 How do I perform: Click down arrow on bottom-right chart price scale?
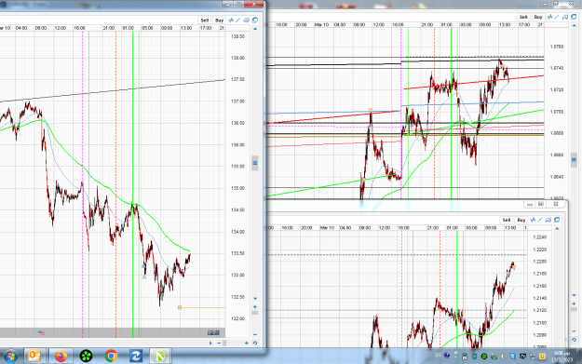[574, 295]
